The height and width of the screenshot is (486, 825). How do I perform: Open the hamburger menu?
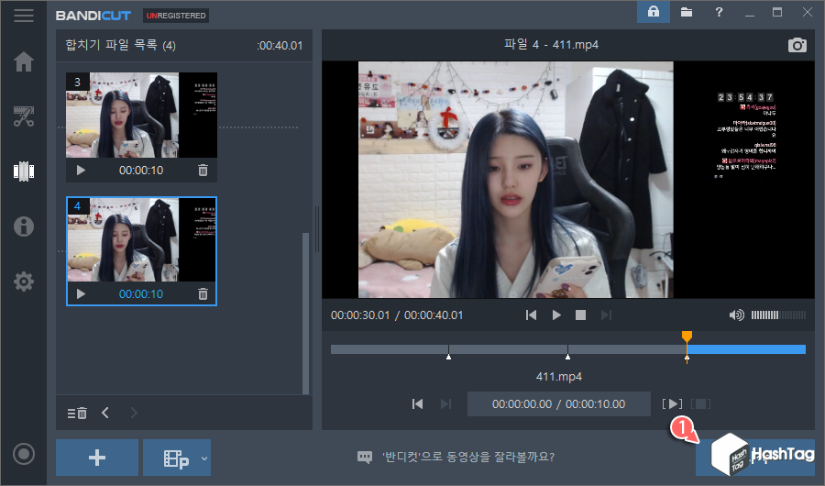pos(24,15)
